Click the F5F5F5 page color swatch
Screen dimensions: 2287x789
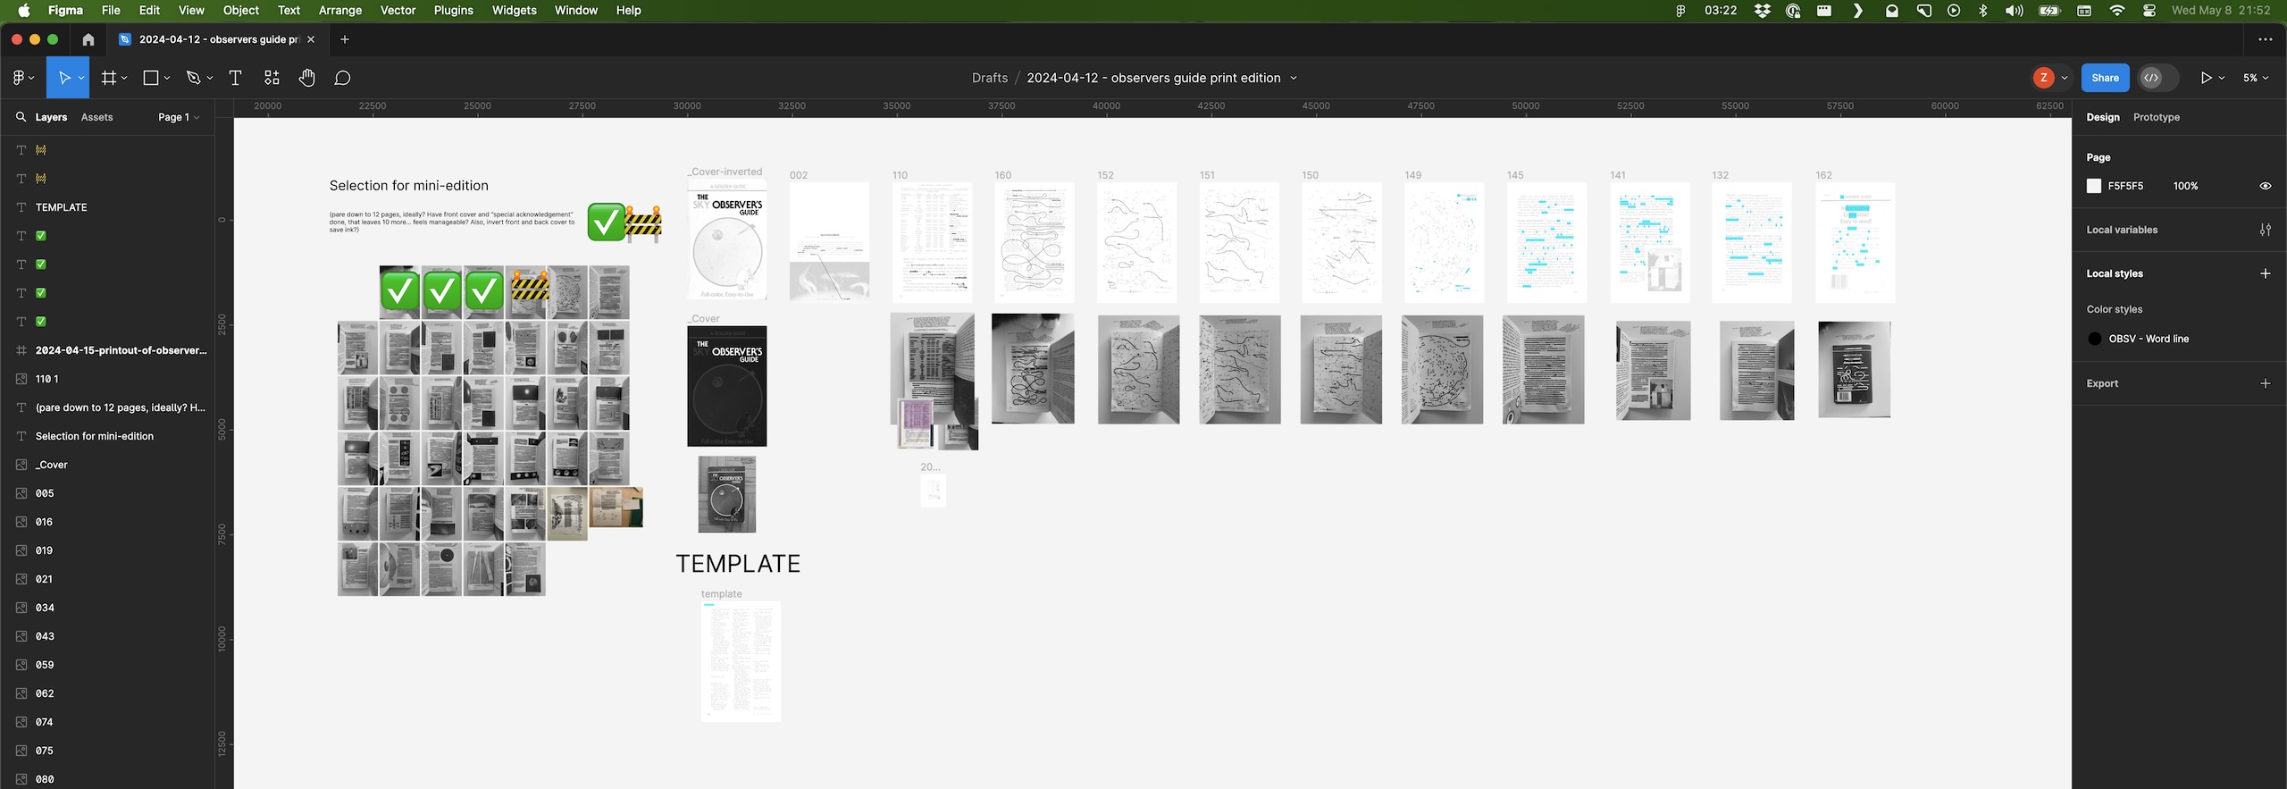click(x=2093, y=186)
